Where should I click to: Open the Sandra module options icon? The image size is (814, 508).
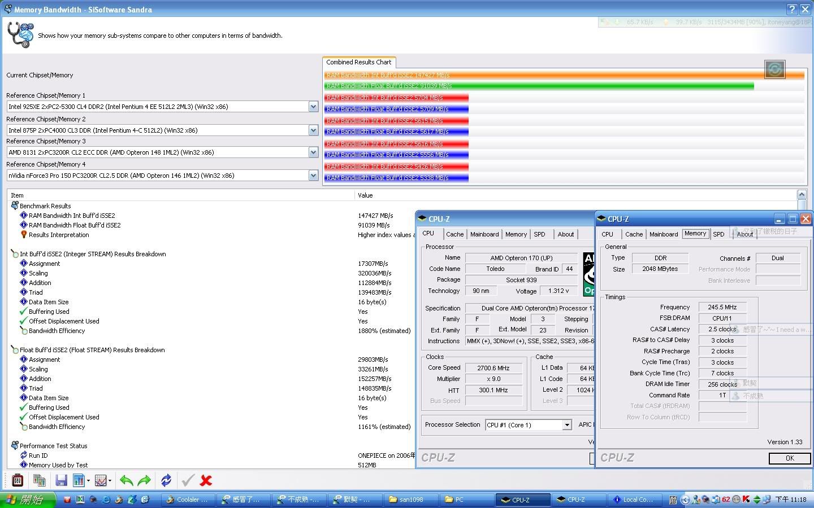point(18,480)
